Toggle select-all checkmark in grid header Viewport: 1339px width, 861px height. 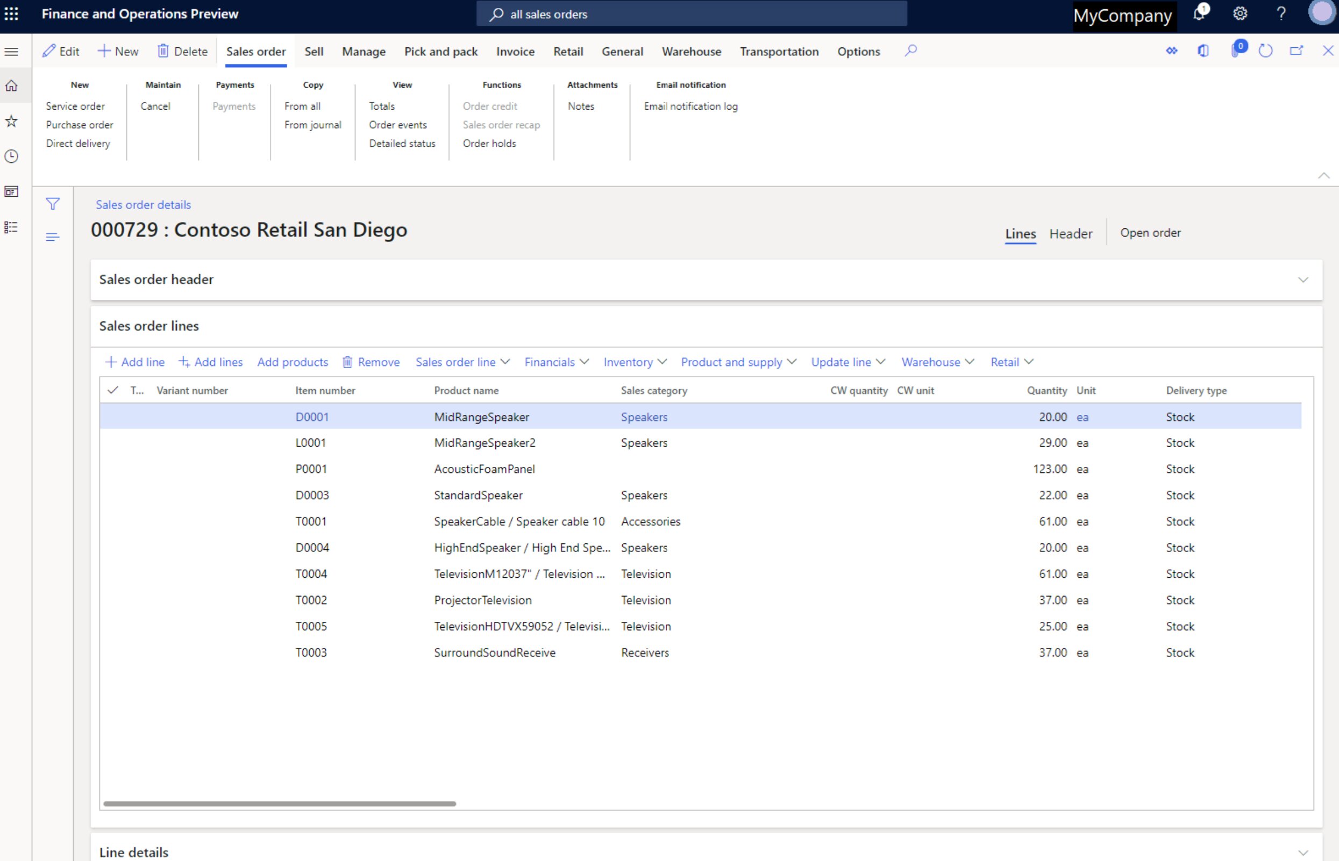(x=113, y=390)
